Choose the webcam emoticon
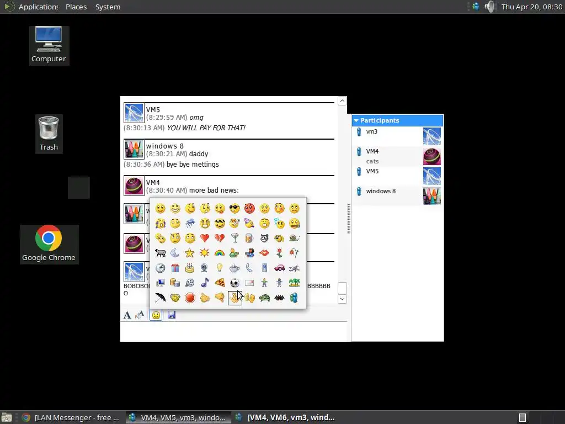 pyautogui.click(x=205, y=268)
